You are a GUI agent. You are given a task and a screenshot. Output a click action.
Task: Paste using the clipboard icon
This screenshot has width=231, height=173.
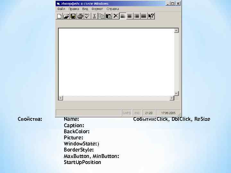point(108,16)
